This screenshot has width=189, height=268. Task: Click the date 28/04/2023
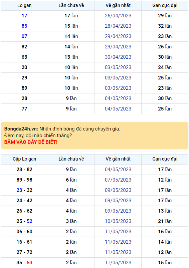[x=118, y=26]
